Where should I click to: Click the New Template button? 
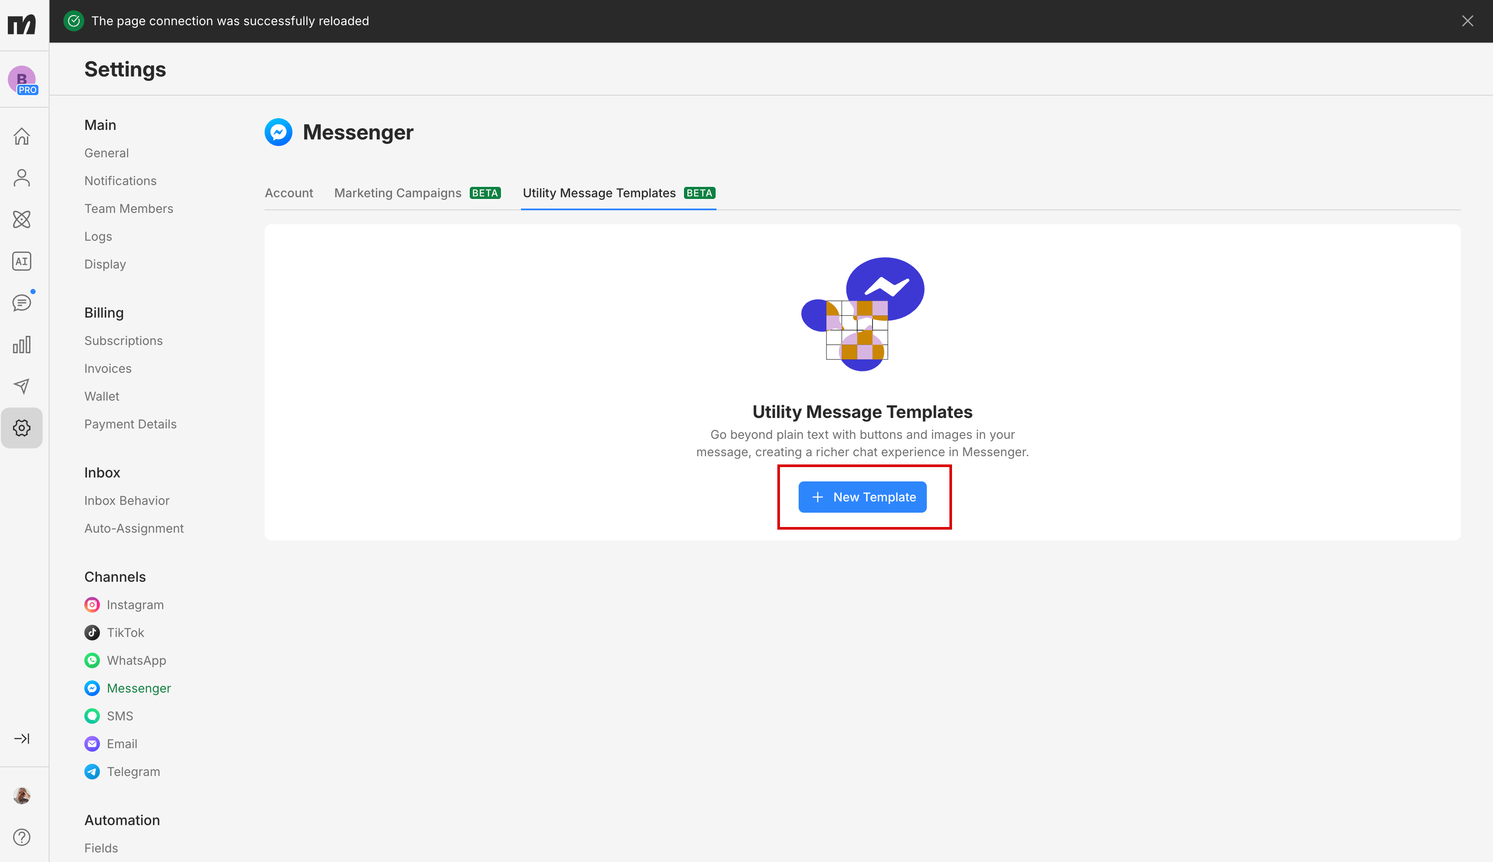(x=863, y=497)
